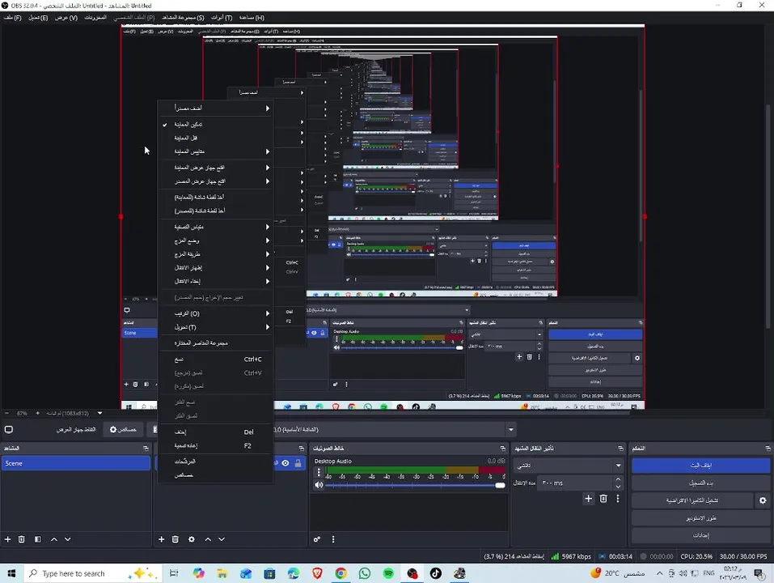Viewport: 774px width, 583px height.
Task: Open the Edit (E) menu
Action: point(38,17)
